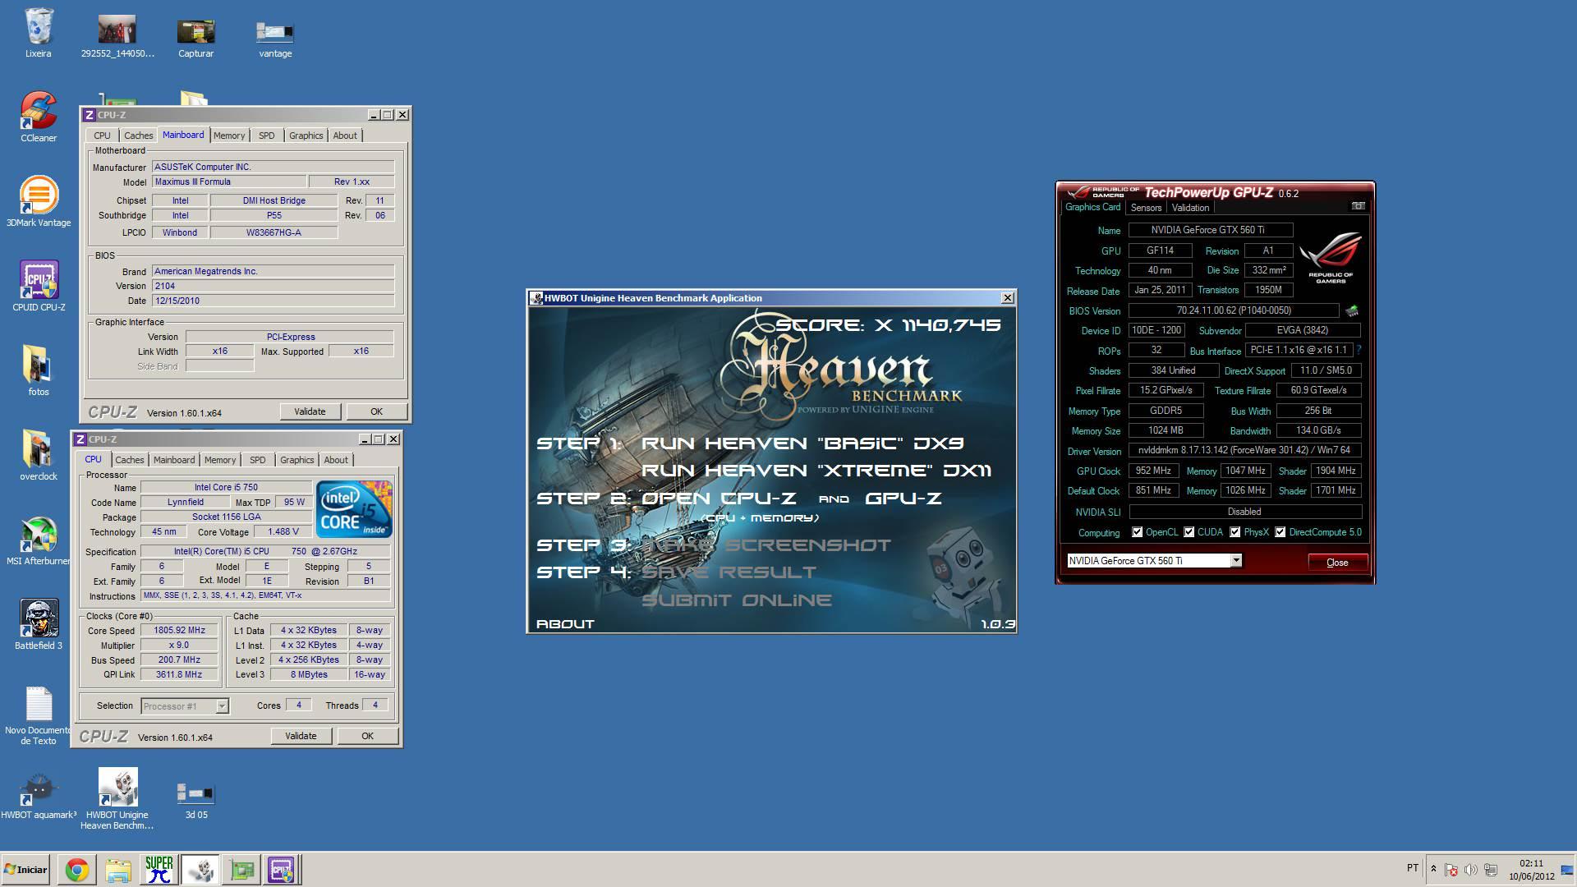The width and height of the screenshot is (1577, 887).
Task: Switch to Sensors tab in GPU-Z
Action: click(1146, 208)
